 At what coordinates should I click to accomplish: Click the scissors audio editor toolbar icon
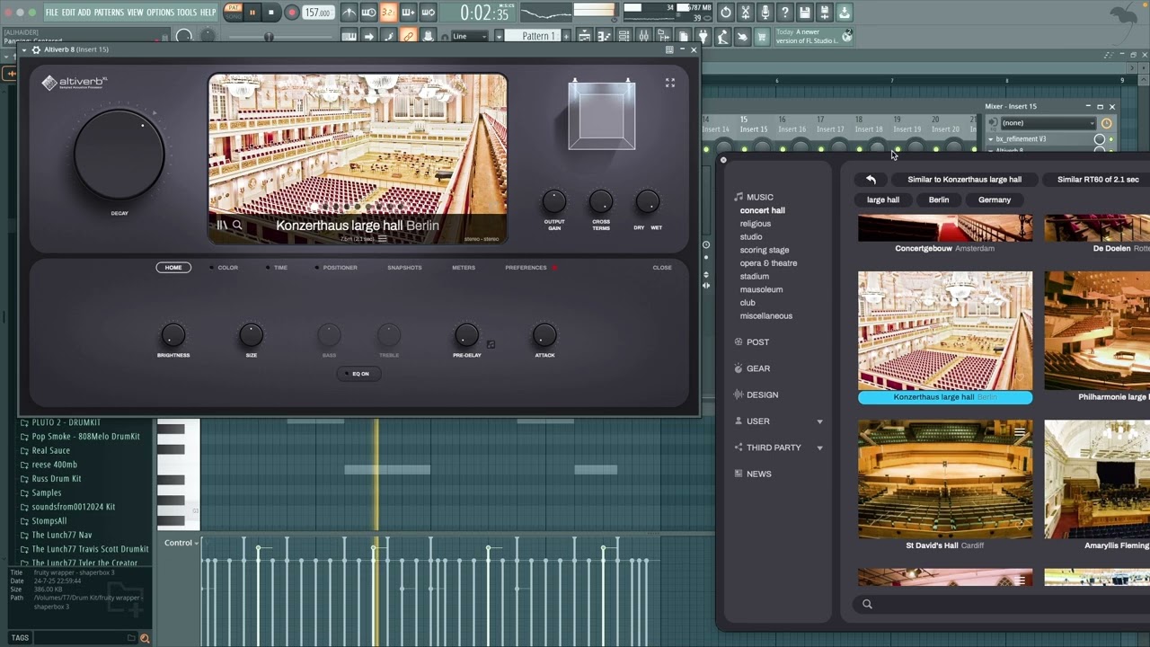[x=746, y=13]
